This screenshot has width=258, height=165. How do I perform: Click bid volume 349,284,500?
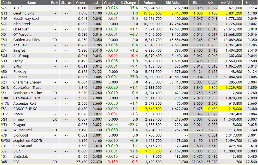click(178, 24)
